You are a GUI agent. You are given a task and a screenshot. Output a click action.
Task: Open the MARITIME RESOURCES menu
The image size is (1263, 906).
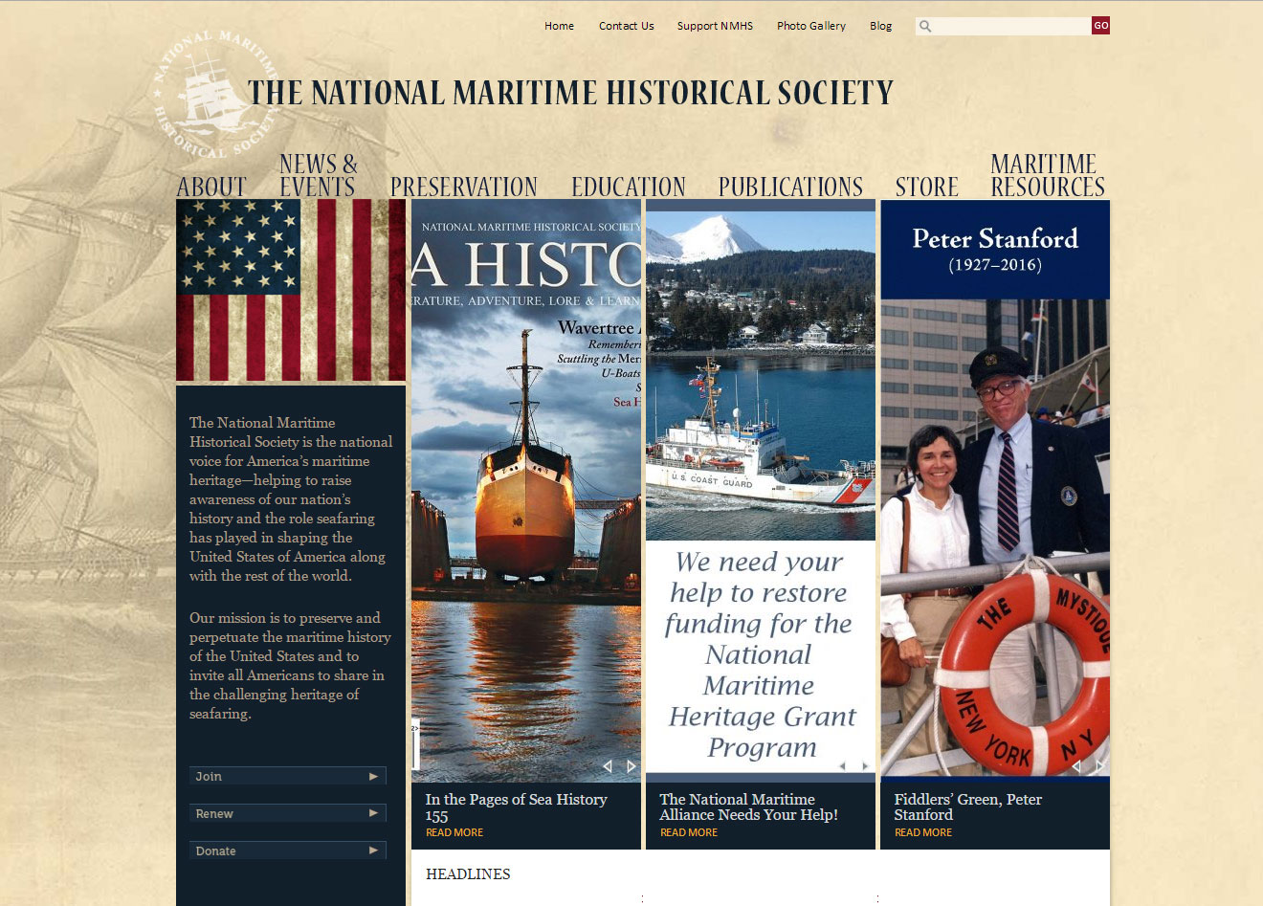[x=1048, y=175]
